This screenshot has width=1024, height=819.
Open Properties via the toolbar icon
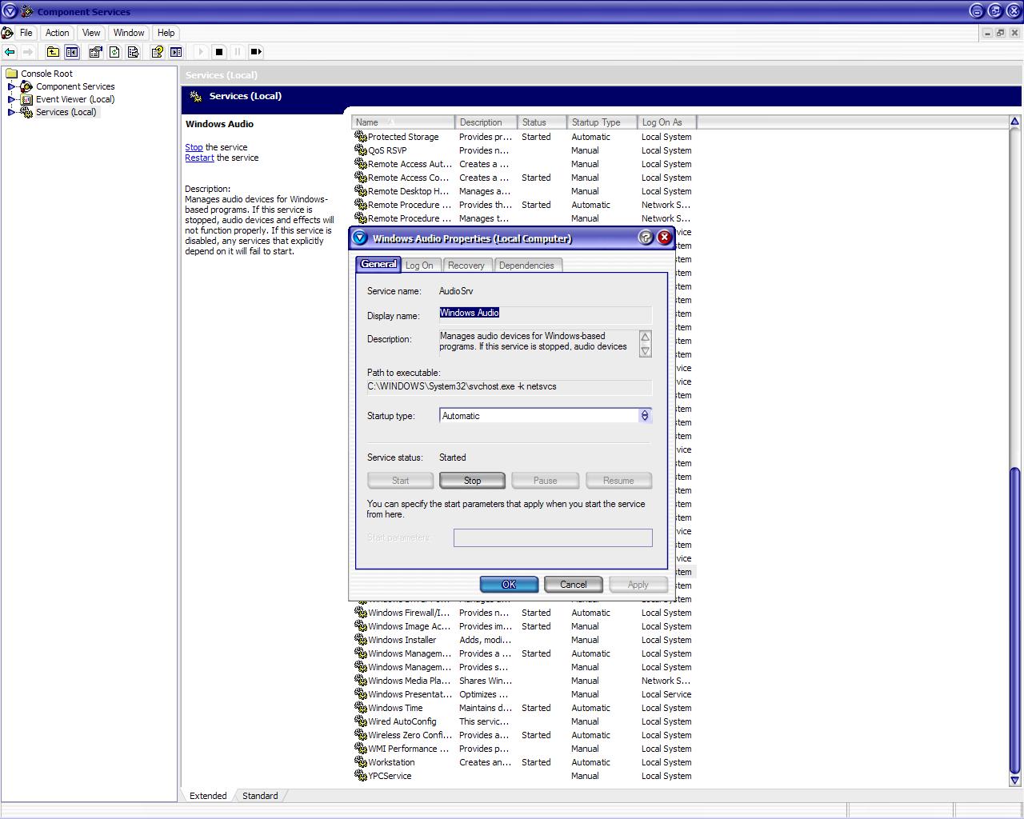point(95,52)
